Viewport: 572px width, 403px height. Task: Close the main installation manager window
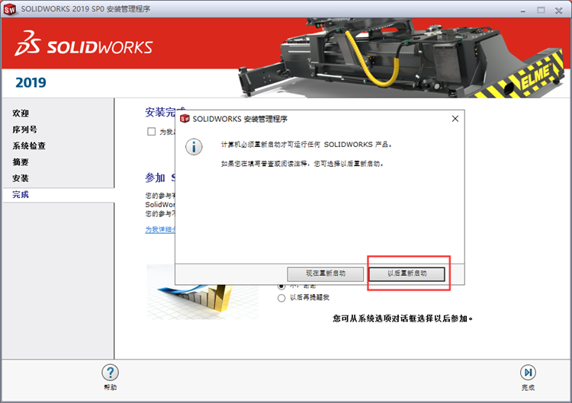[558, 10]
